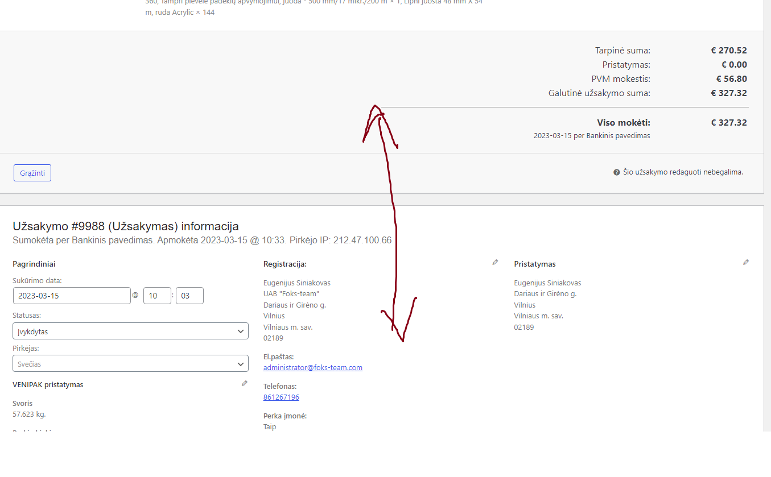This screenshot has width=771, height=477.
Task: Select the Viso mokėti amount € 327.32
Action: point(729,122)
